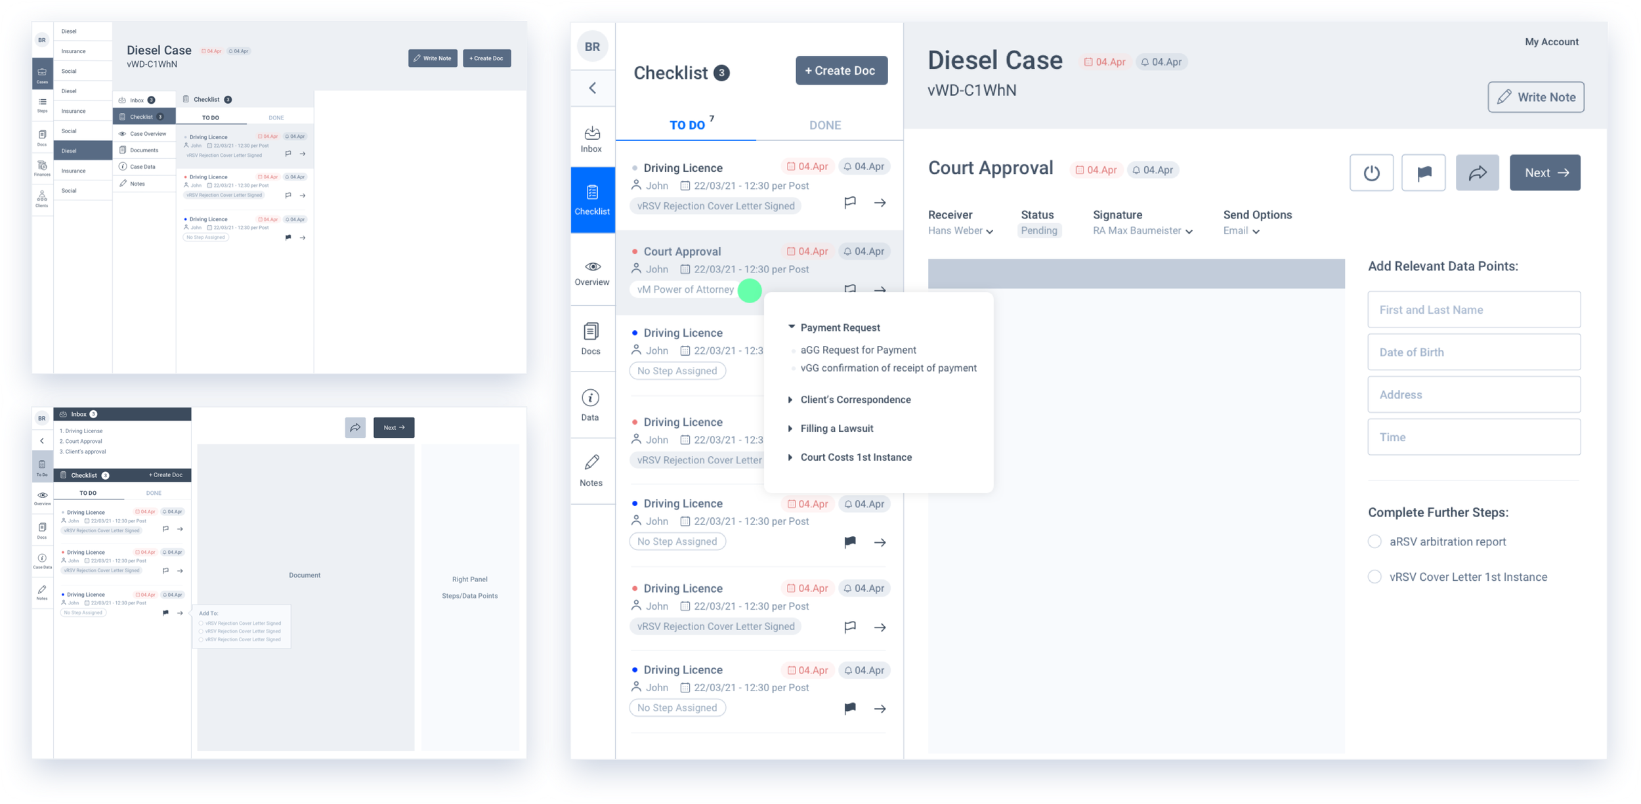Select vRSV Cover Letter 1st Instance option
This screenshot has width=1641, height=804.
(1375, 577)
